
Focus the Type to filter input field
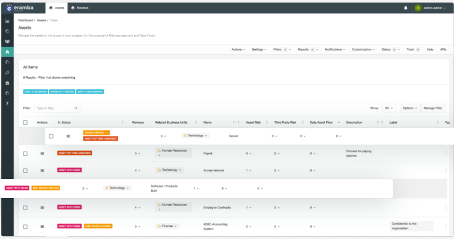pos(57,108)
